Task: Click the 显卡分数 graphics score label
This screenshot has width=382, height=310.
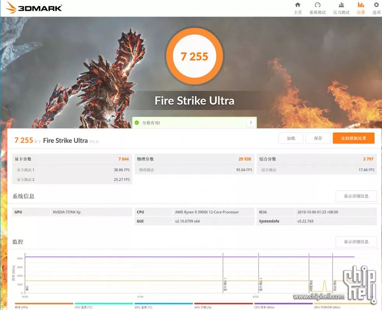Action: tap(23, 159)
